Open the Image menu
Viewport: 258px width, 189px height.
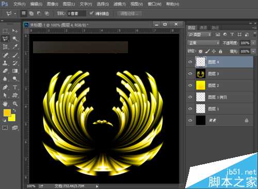[x=52, y=4]
